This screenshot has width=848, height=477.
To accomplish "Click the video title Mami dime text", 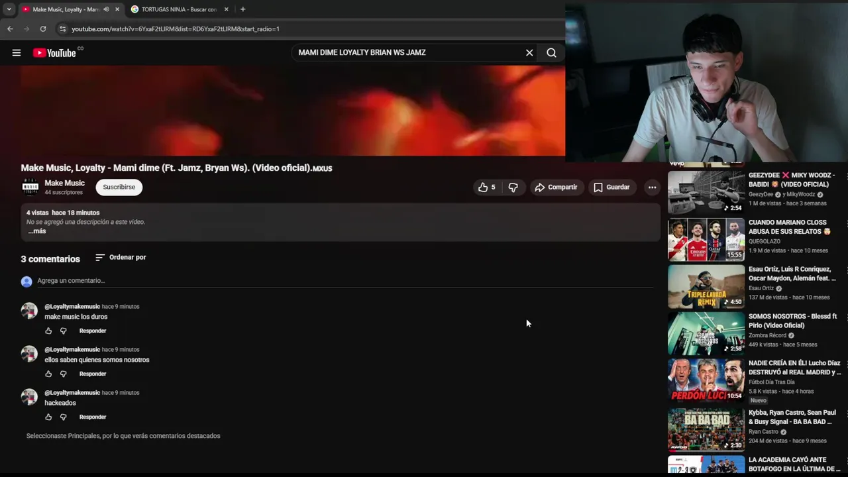I will pyautogui.click(x=176, y=168).
